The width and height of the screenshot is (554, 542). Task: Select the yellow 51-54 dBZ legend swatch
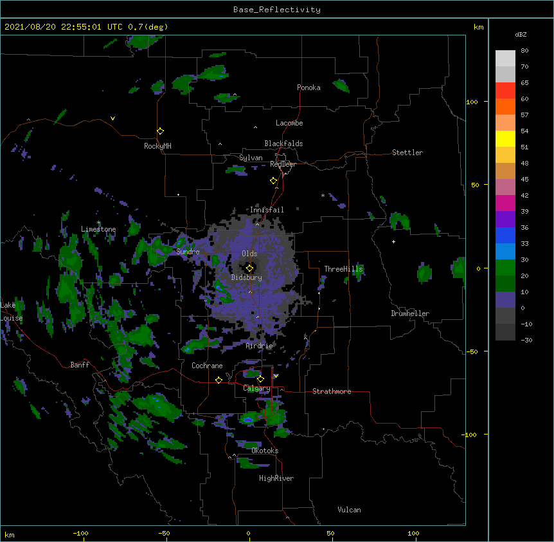505,139
